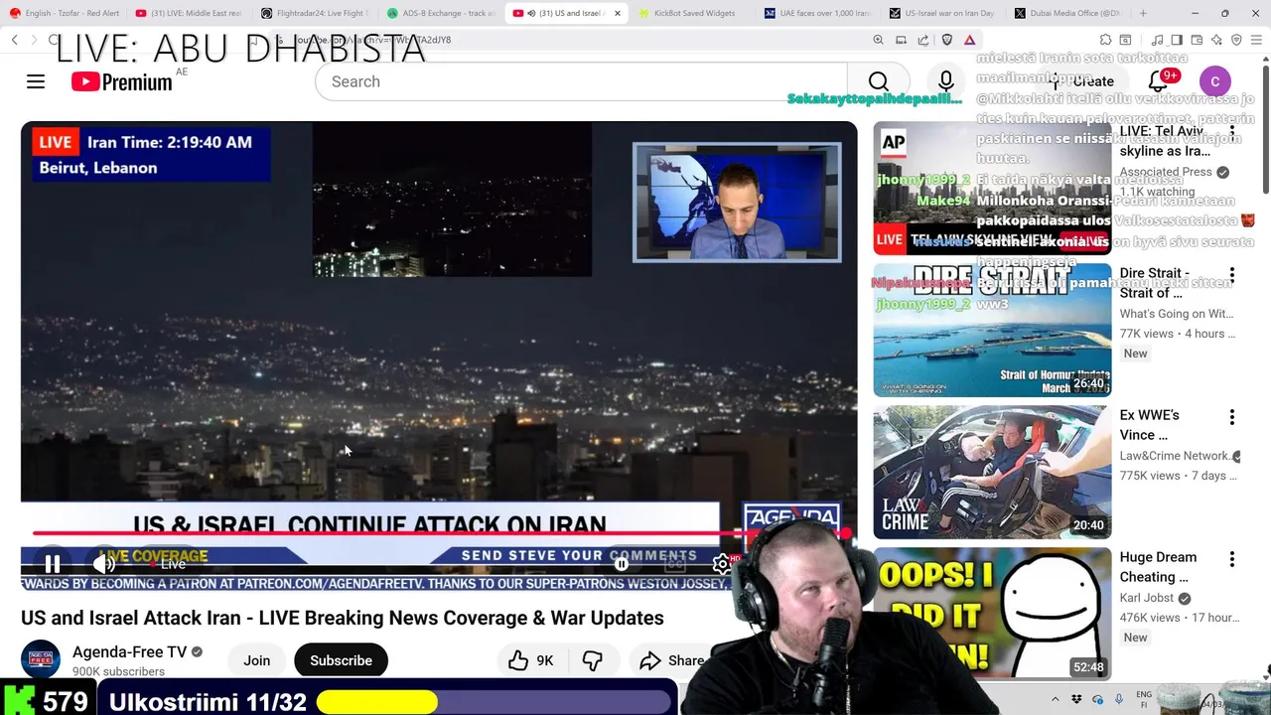The image size is (1271, 715).
Task: Click the browser zoom magnifier icon
Action: pos(878,40)
